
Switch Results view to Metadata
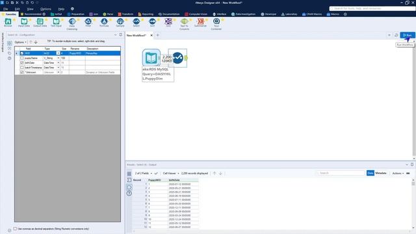click(x=381, y=173)
